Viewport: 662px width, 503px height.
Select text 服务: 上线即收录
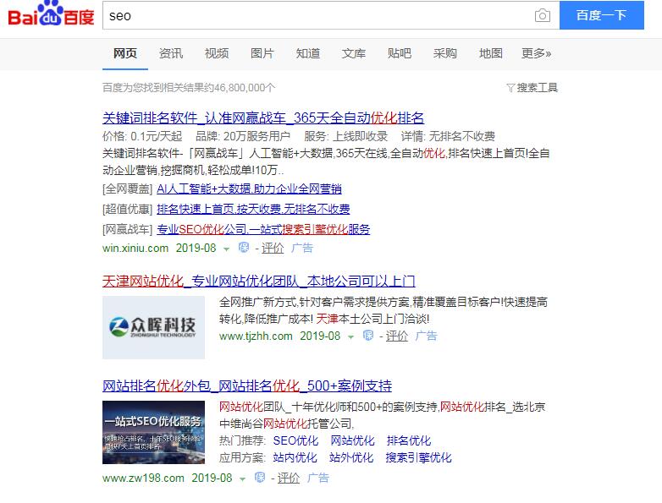(x=346, y=136)
